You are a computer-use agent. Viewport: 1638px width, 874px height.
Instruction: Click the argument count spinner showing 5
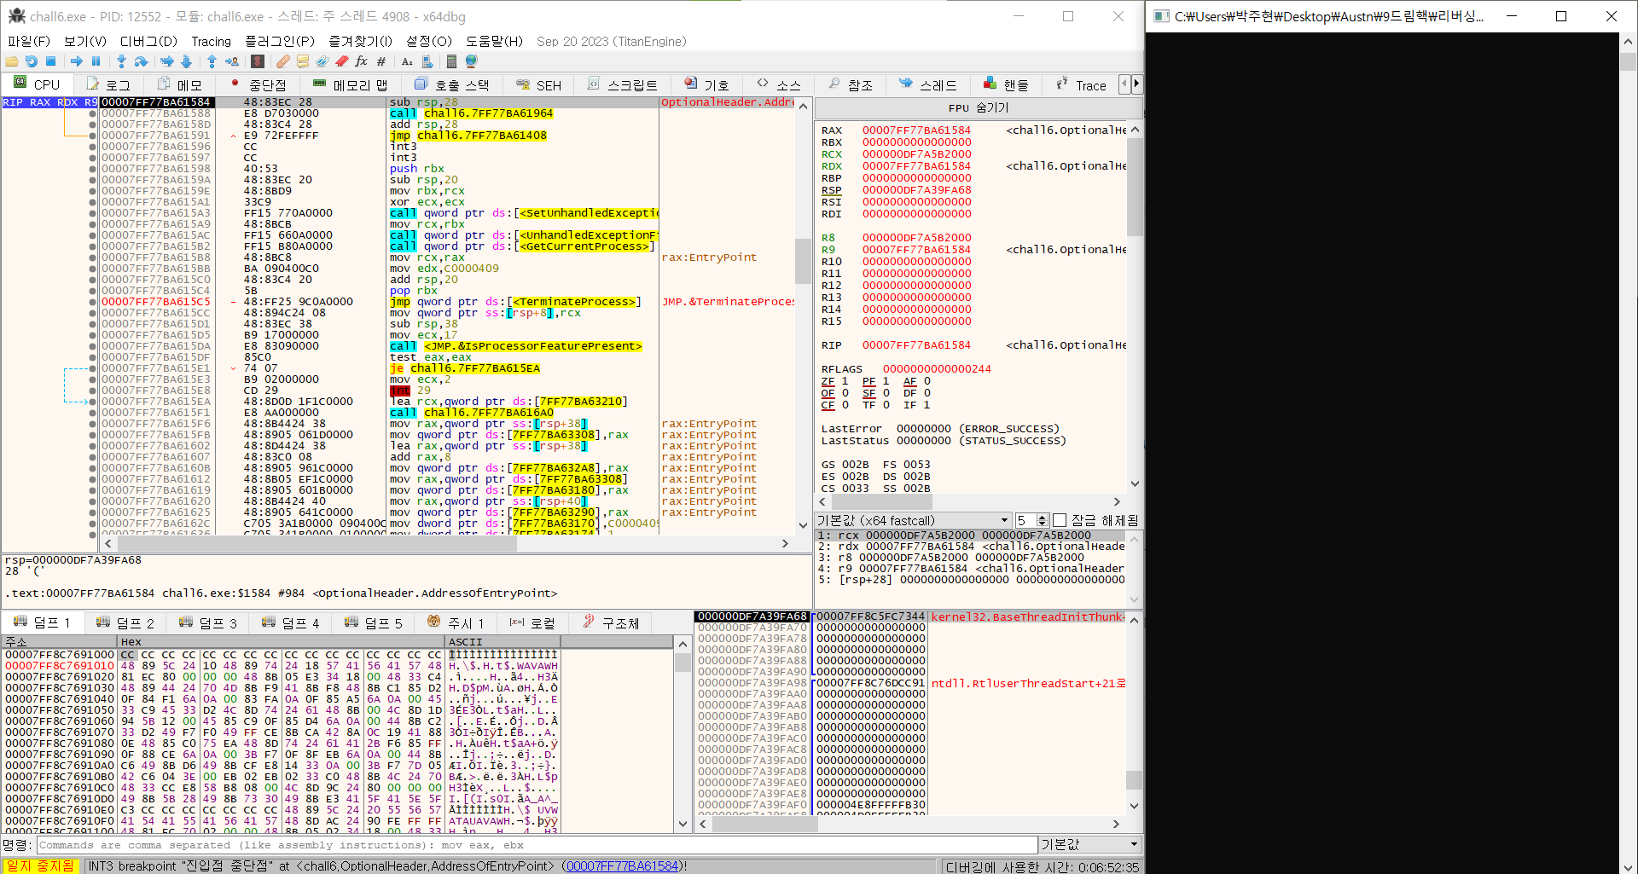(1031, 520)
